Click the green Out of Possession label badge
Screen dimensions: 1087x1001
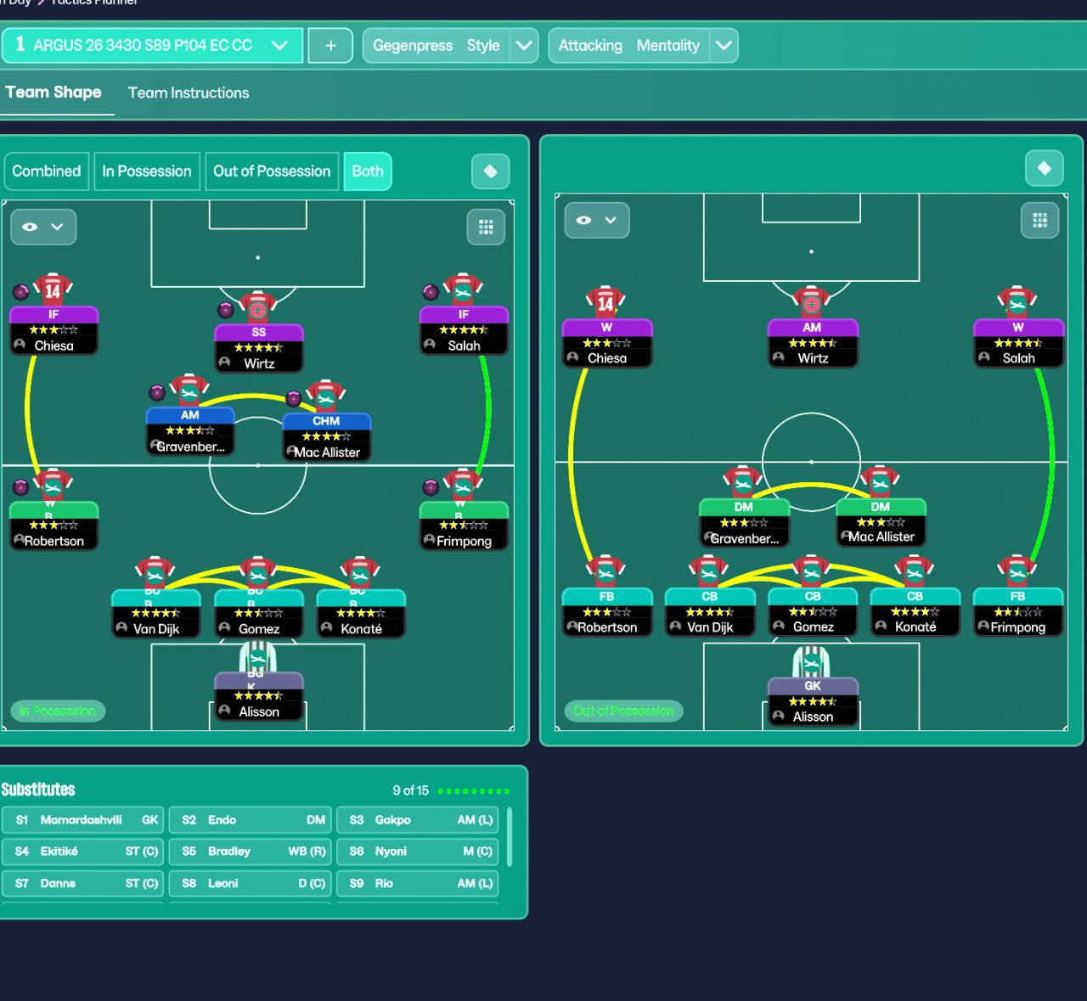coord(623,711)
